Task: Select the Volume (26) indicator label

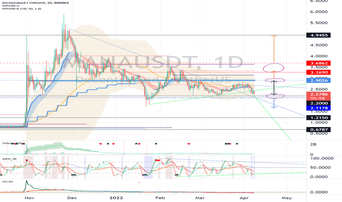Action: (12, 143)
